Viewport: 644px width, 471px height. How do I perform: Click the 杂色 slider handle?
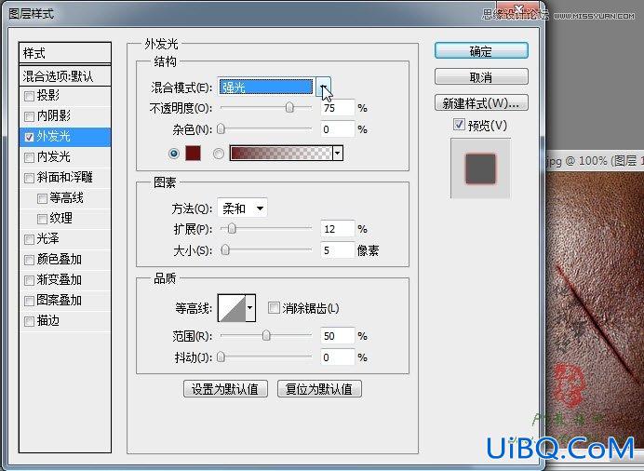[x=221, y=129]
